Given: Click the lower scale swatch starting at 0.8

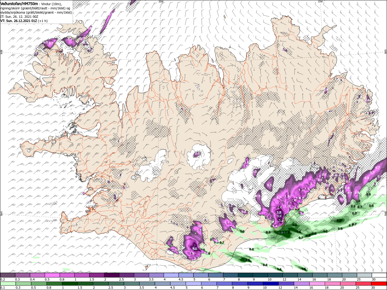Looking at the screenshot, I should pos(54,284).
